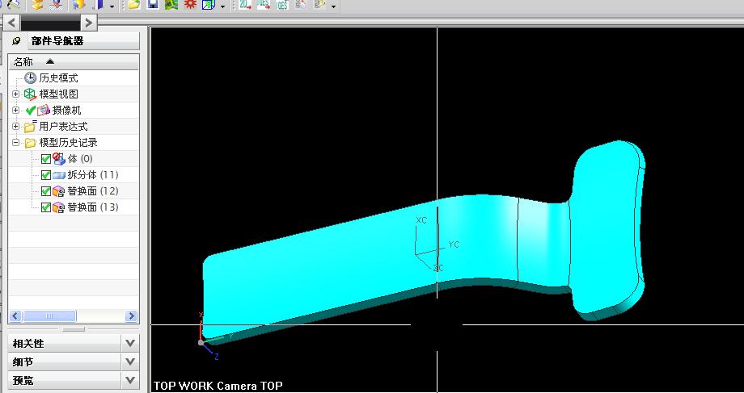Click the XC axis label in viewport

pyautogui.click(x=421, y=220)
